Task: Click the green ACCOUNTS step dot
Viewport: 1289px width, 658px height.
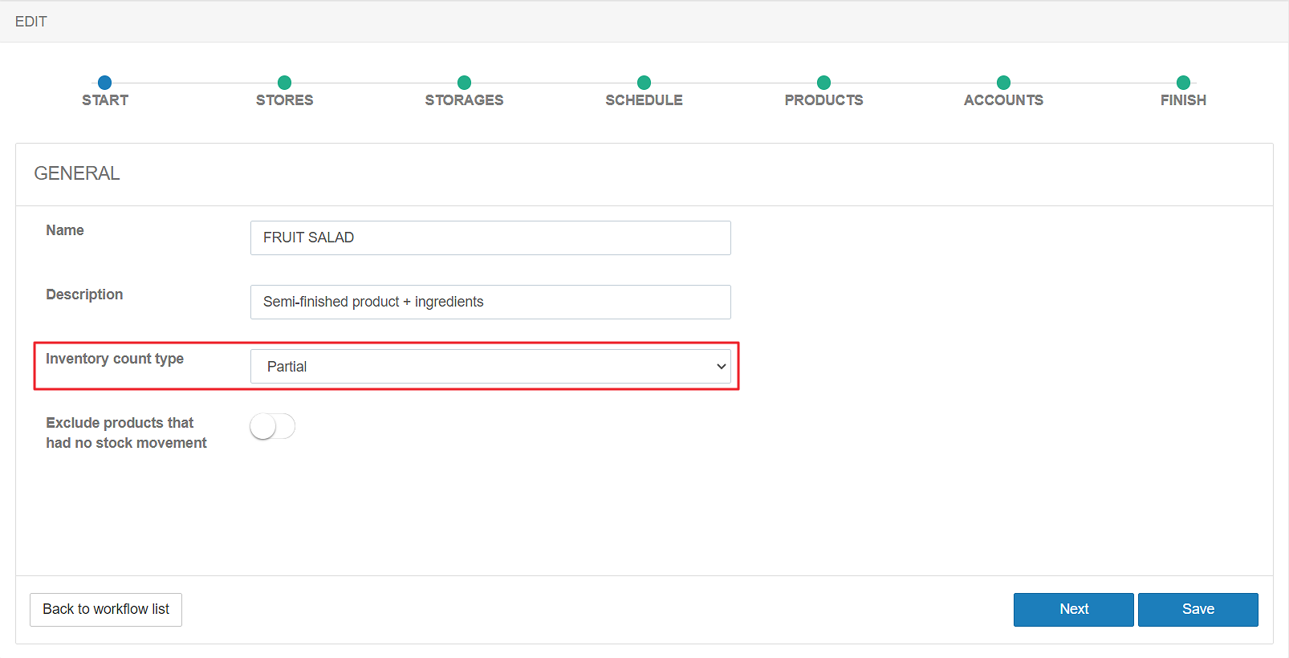Action: tap(1003, 83)
